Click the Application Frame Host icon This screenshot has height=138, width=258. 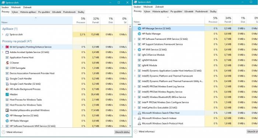coord(7,57)
